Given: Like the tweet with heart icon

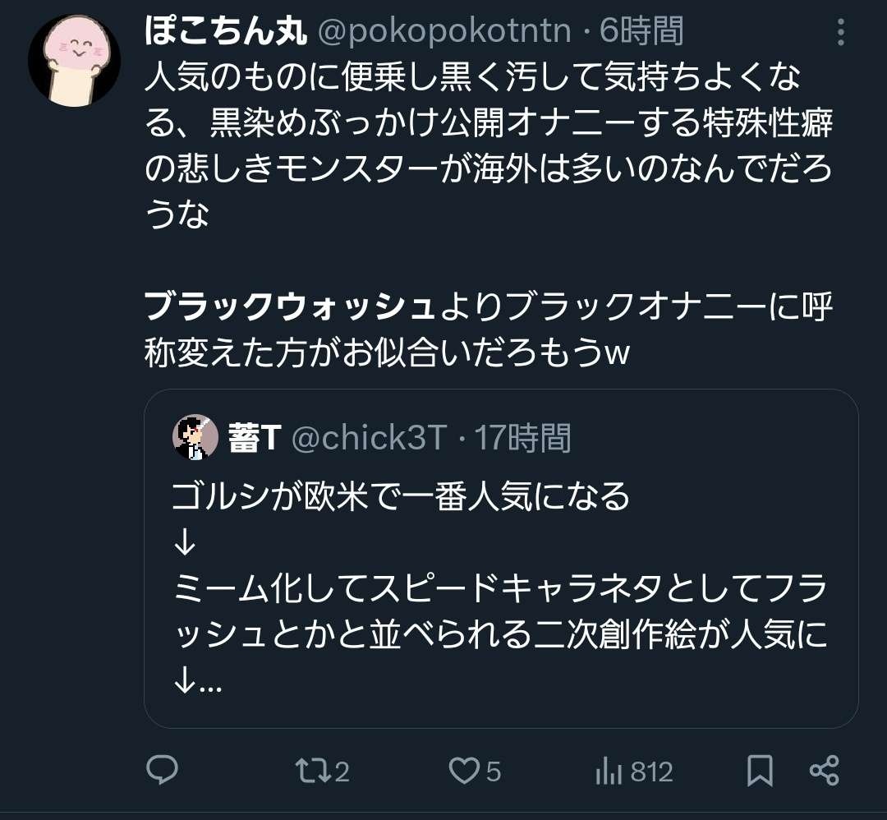Looking at the screenshot, I should tap(465, 771).
